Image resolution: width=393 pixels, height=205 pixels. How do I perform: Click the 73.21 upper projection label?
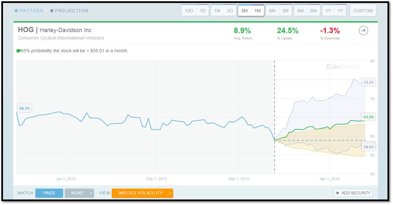[x=368, y=82]
